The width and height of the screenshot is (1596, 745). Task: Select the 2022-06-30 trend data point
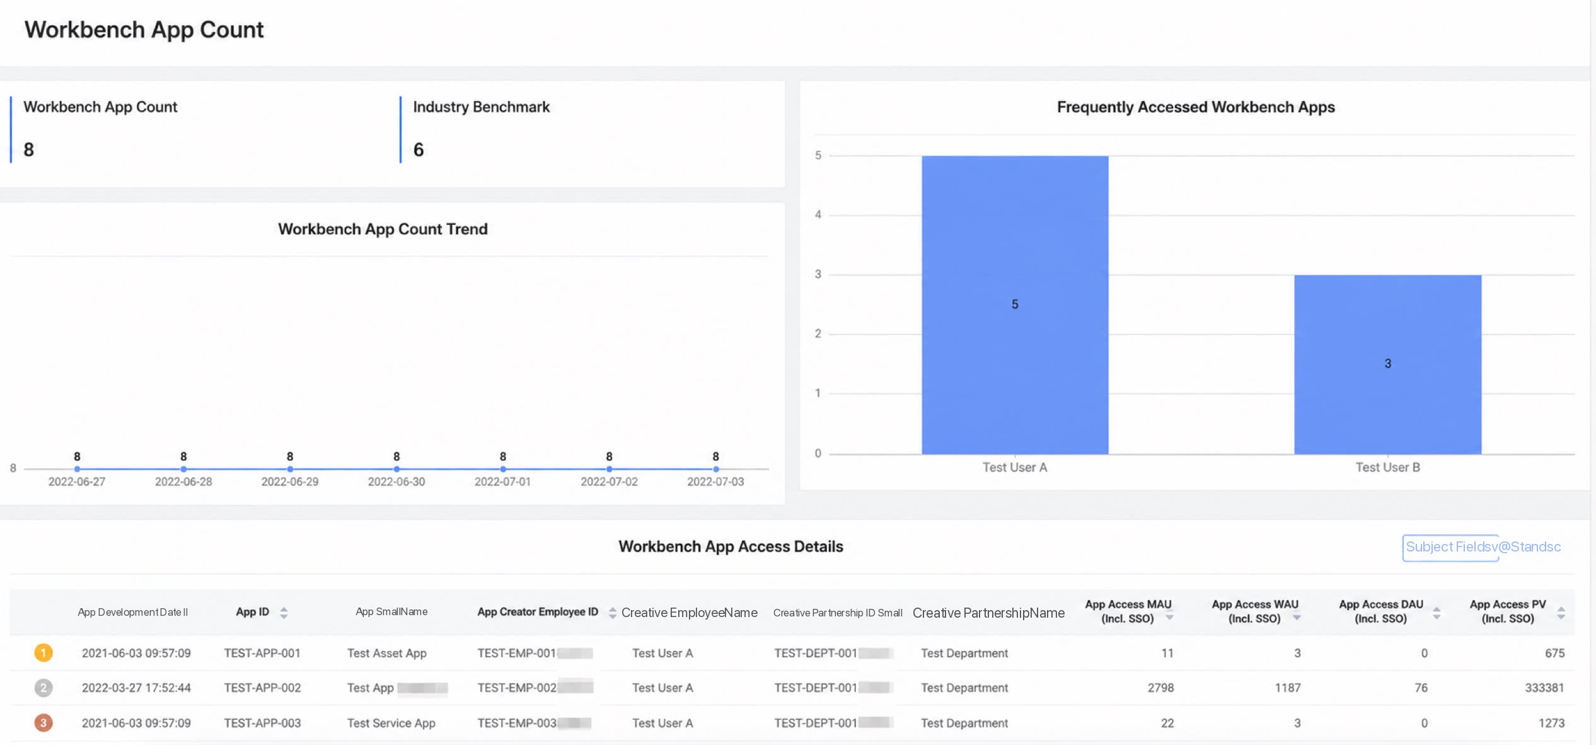point(396,469)
